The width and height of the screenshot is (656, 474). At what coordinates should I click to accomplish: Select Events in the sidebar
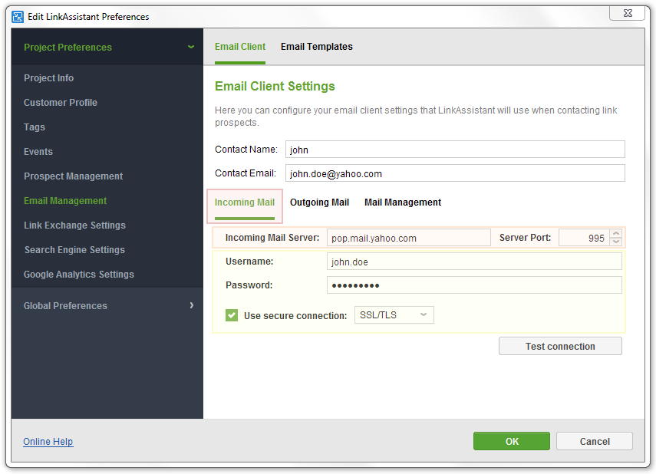pyautogui.click(x=38, y=151)
